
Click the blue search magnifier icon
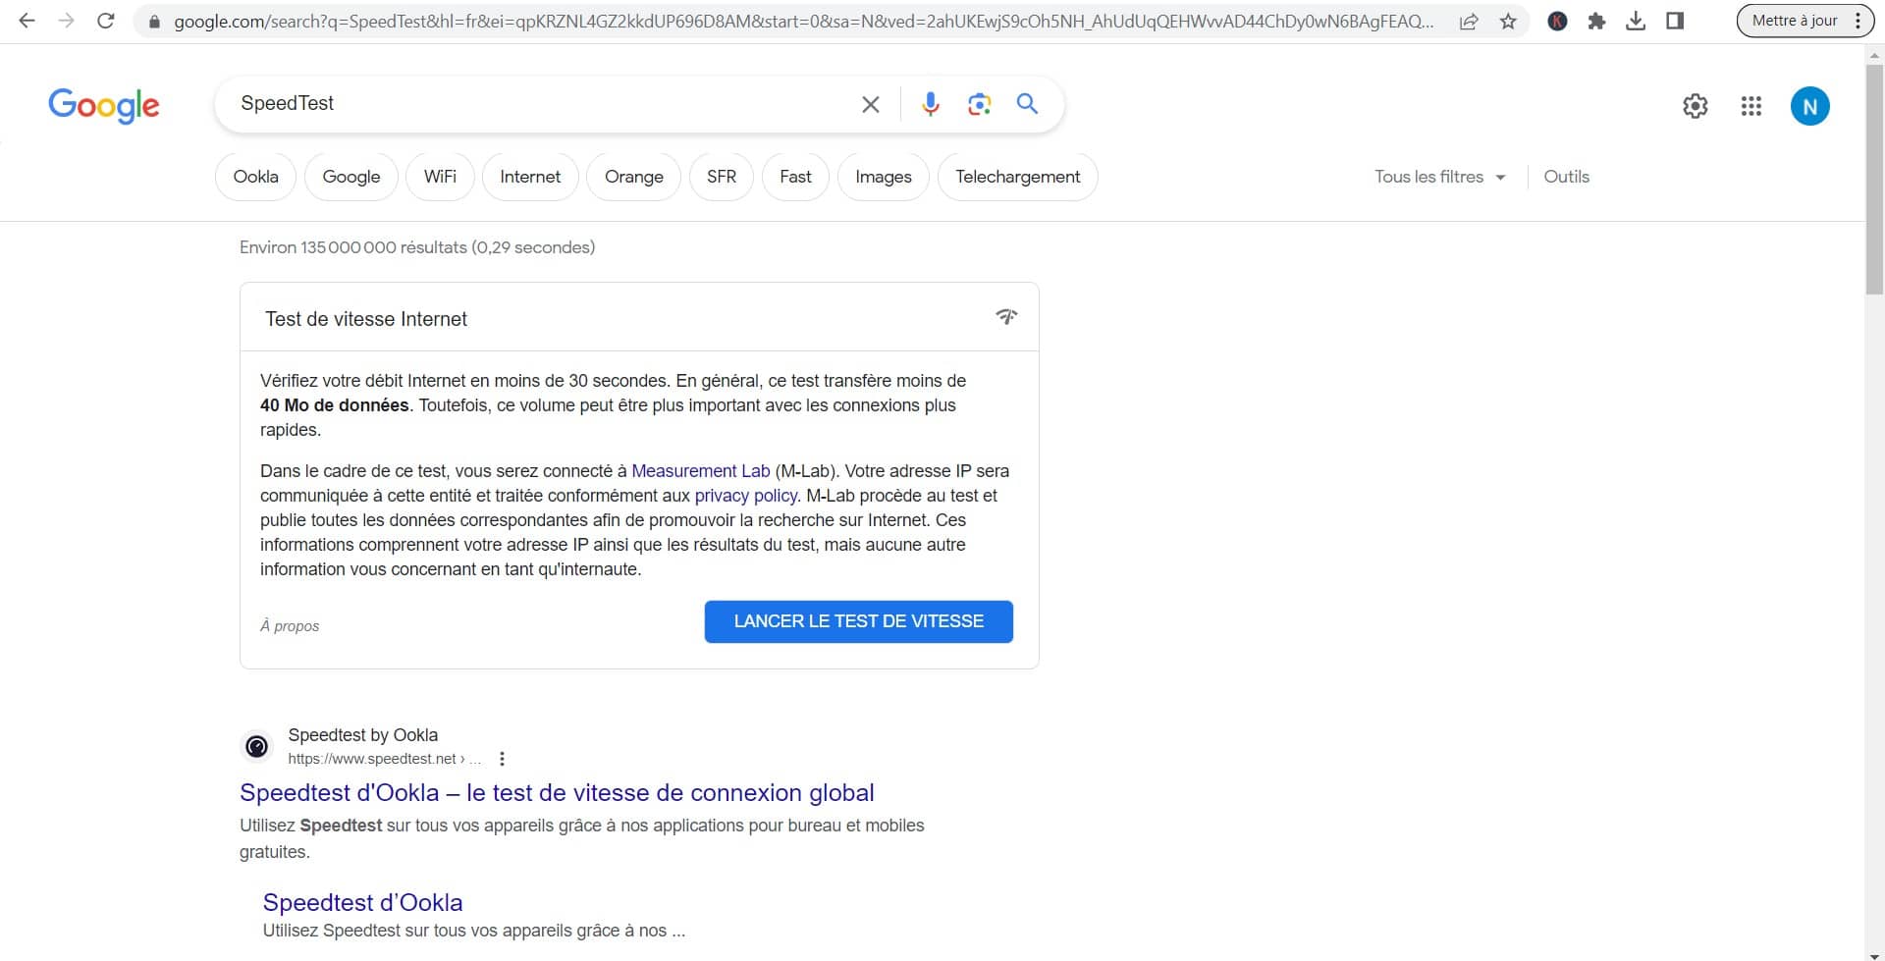tap(1027, 104)
